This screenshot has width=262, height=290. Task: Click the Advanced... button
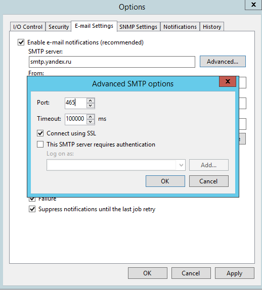click(x=223, y=62)
